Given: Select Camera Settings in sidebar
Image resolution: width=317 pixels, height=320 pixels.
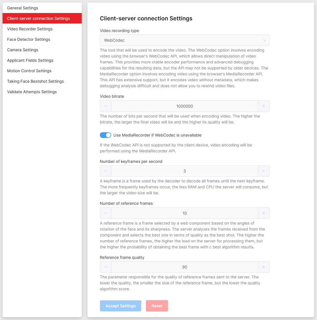Looking at the screenshot, I should coord(23,50).
